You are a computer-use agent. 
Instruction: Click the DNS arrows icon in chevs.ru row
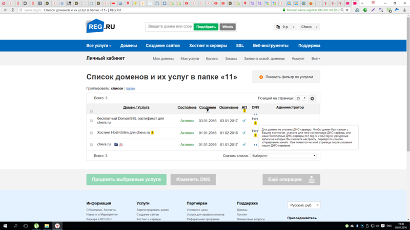[x=255, y=145]
